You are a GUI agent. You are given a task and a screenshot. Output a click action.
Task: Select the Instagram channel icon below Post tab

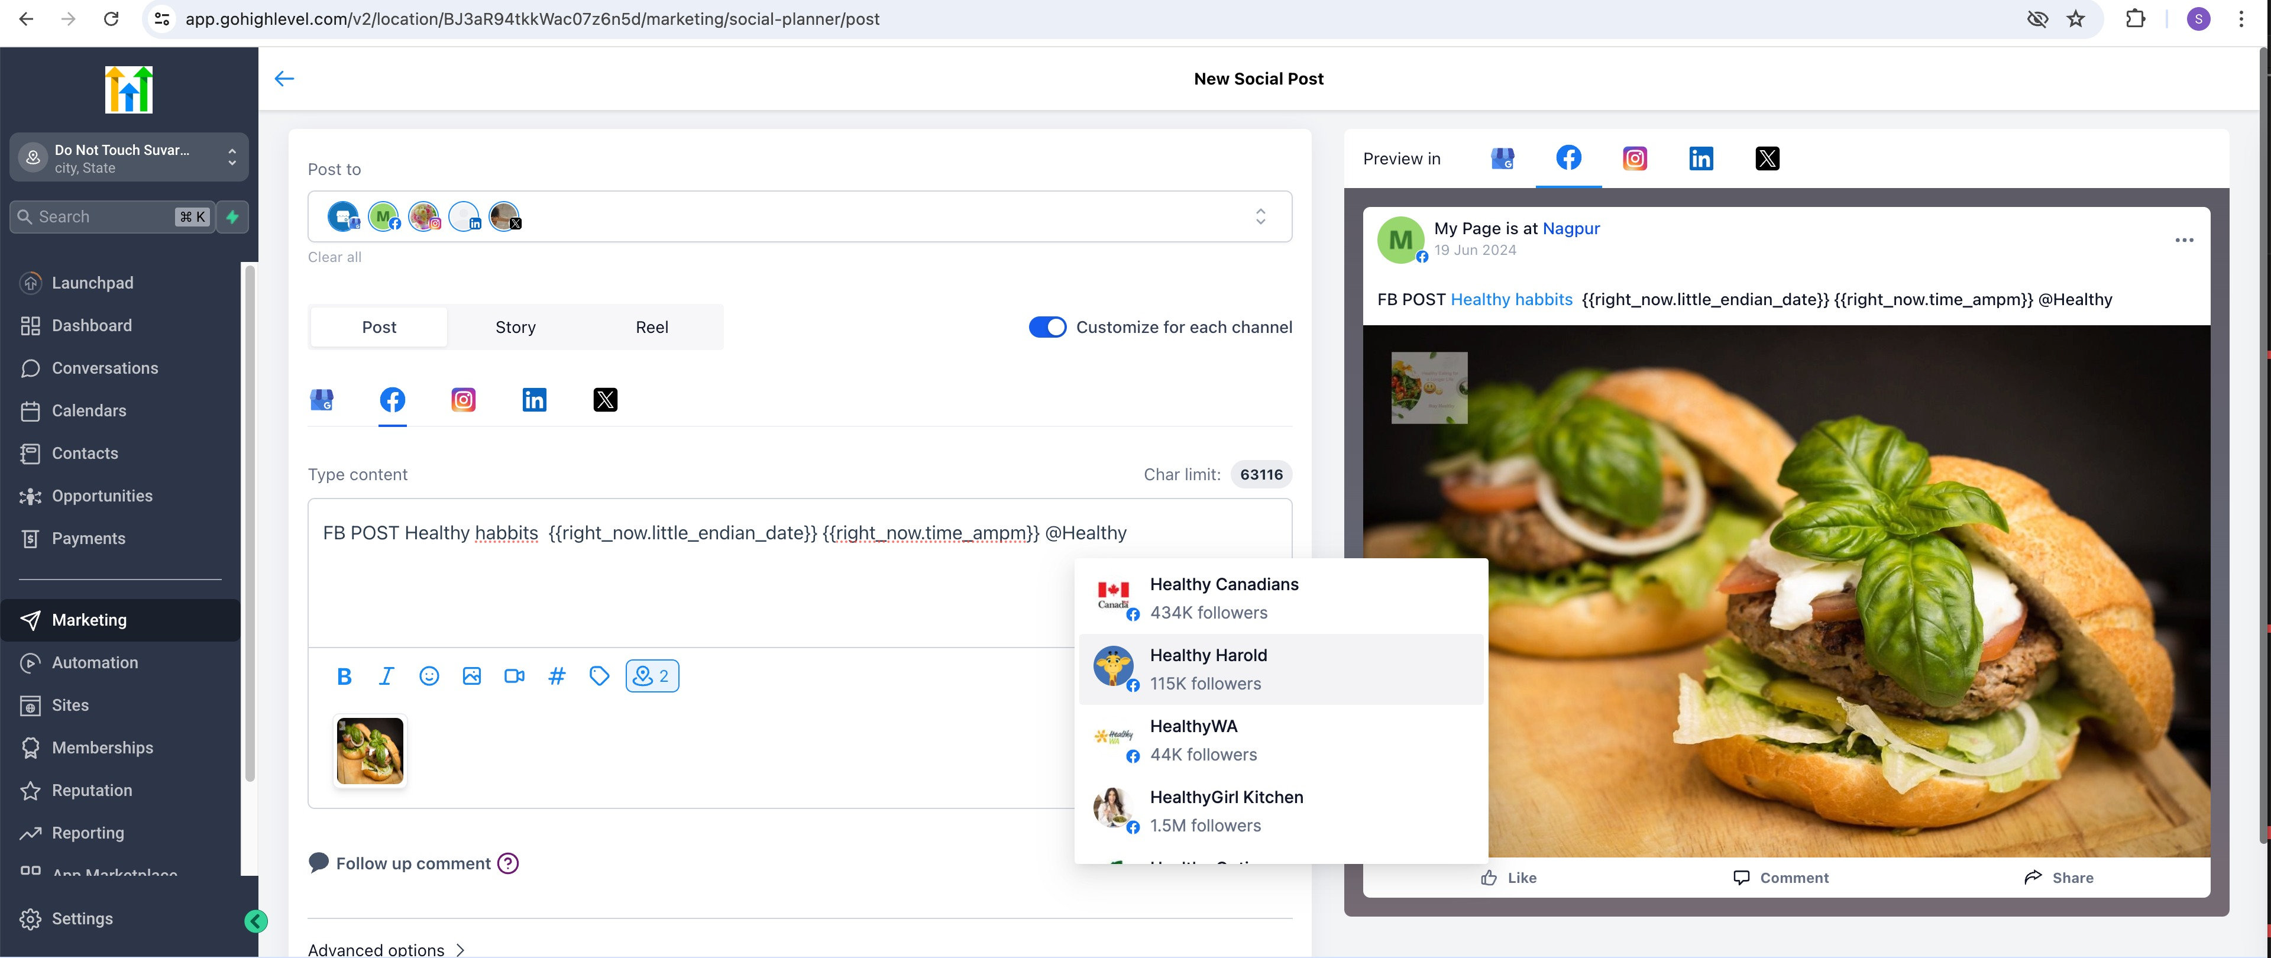(463, 400)
